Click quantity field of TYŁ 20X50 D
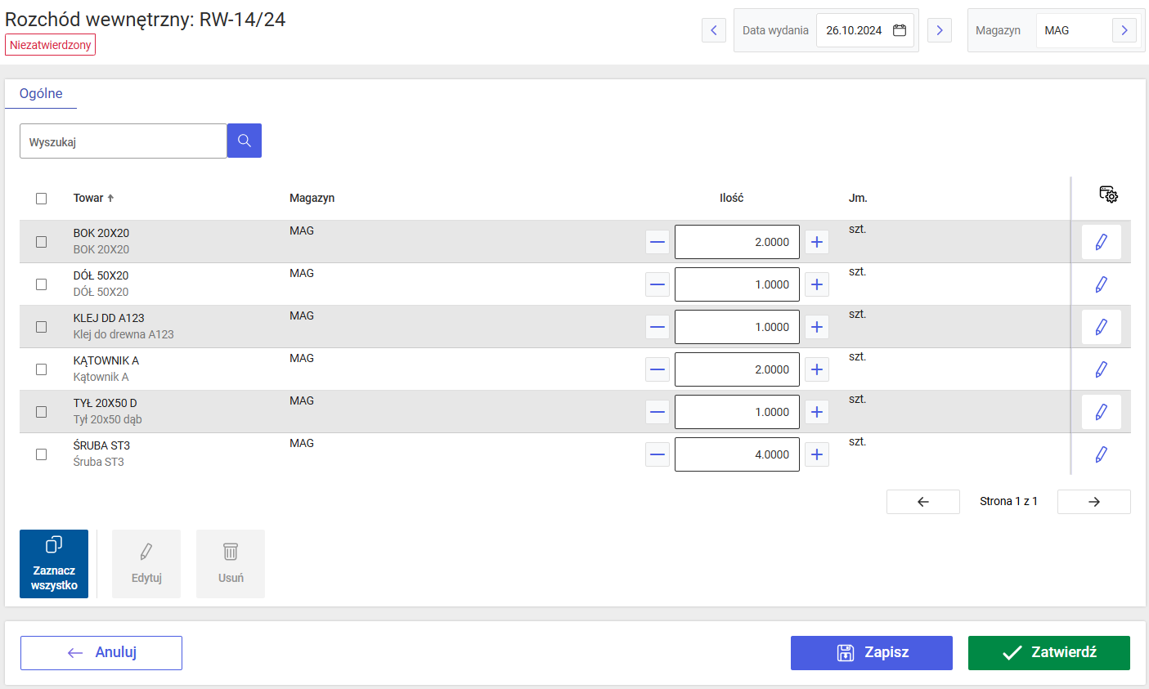 tap(737, 412)
